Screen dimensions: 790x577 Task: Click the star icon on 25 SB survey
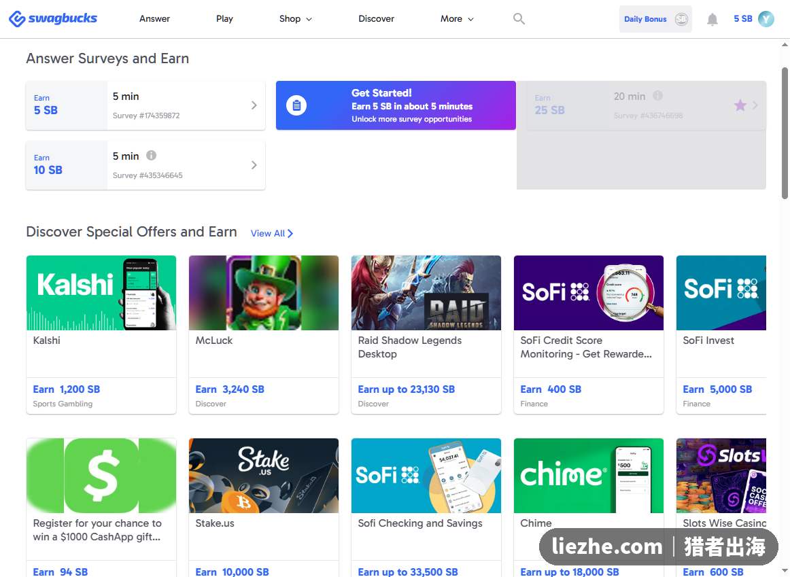click(x=740, y=105)
